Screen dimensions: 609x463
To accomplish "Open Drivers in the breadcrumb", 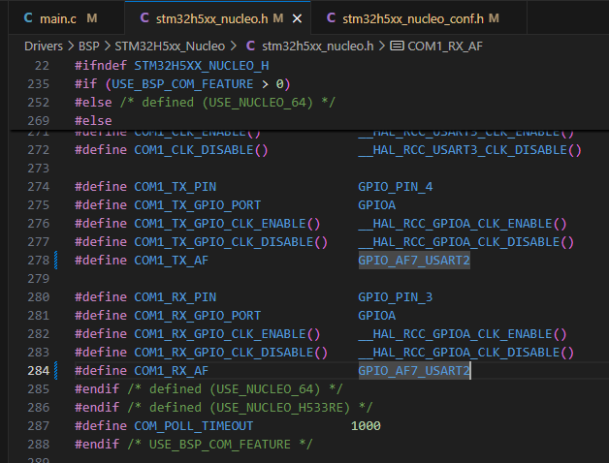I will coord(44,46).
